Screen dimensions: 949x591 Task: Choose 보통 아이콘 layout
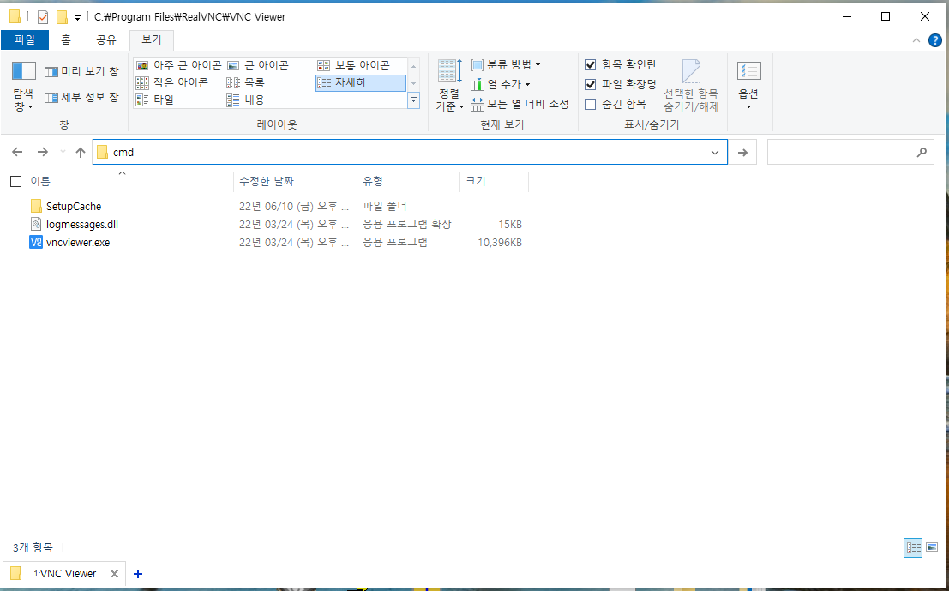tap(354, 65)
